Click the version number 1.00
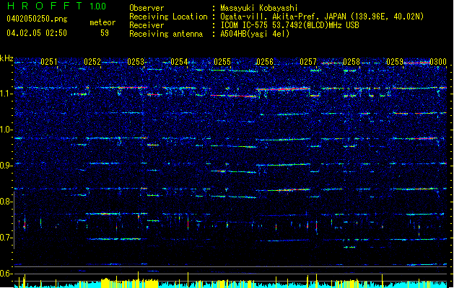The height and width of the screenshot is (288, 454). point(97,6)
